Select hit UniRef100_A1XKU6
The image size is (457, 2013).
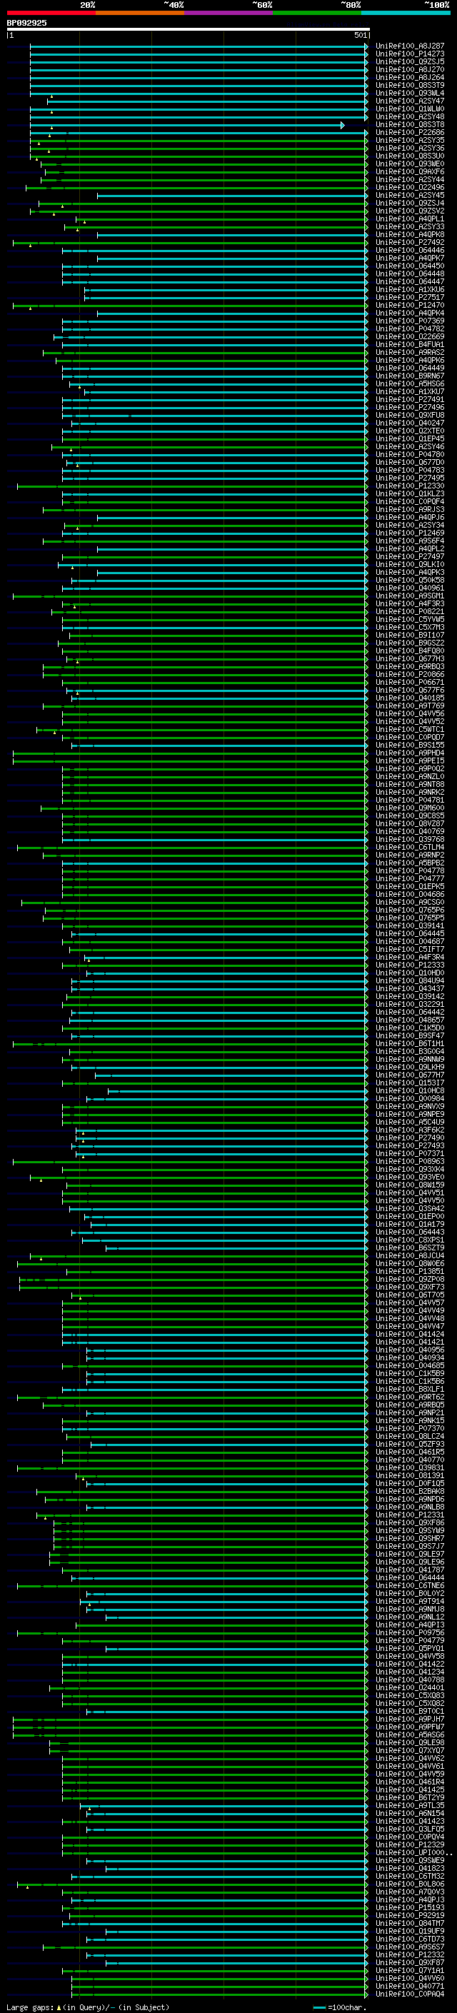[x=410, y=290]
